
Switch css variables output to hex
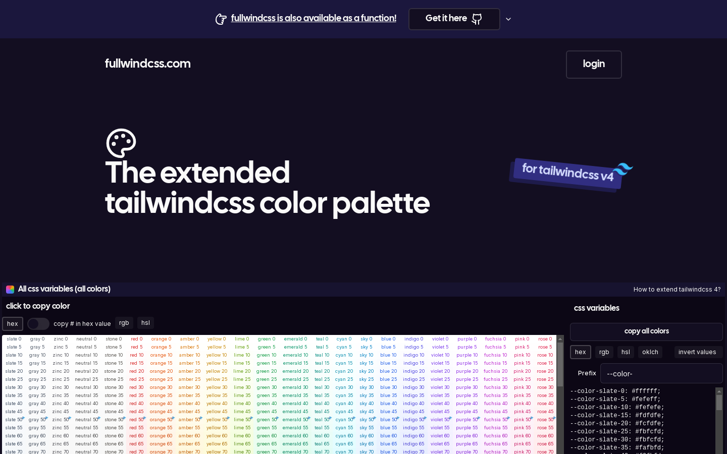point(581,352)
